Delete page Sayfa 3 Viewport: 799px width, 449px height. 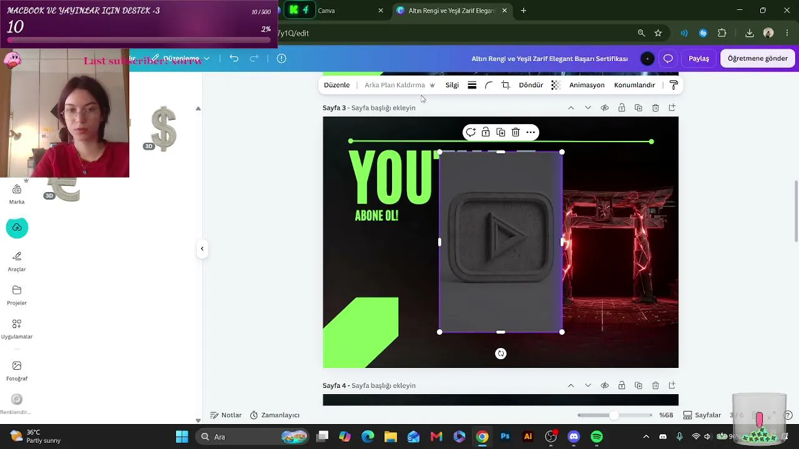[x=655, y=108]
